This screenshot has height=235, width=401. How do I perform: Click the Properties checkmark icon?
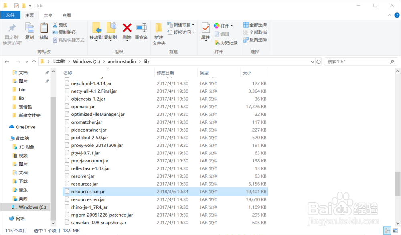pyautogui.click(x=206, y=28)
